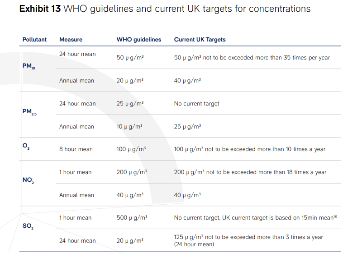Select the 10 µg/m³ WHO guideline value

pyautogui.click(x=130, y=127)
